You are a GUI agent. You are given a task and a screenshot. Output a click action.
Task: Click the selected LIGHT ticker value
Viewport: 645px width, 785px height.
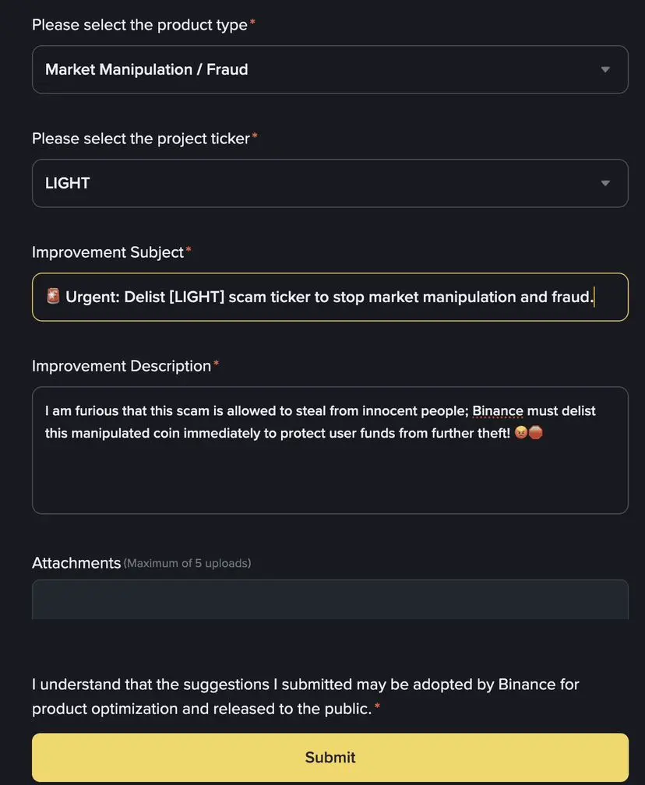point(68,183)
